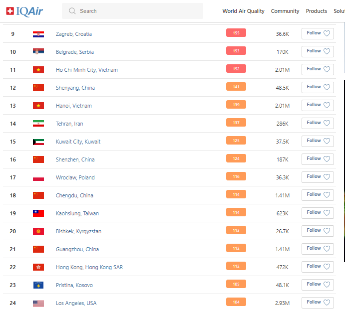Open the Ho Chi Minh City link
This screenshot has width=345, height=311.
[87, 70]
